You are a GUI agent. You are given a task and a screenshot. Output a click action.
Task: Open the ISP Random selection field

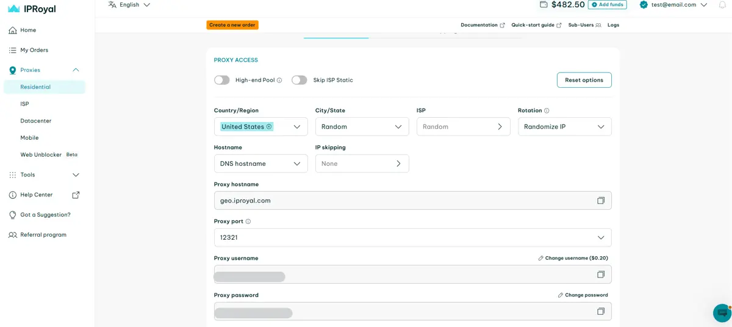463,127
